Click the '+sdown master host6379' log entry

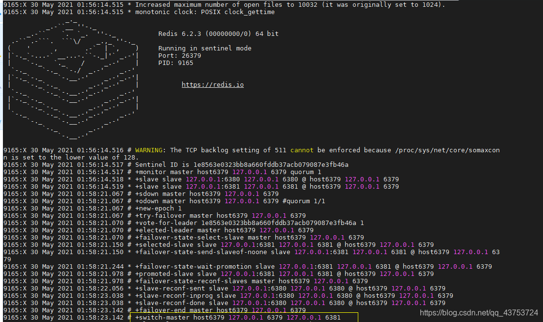141,194
